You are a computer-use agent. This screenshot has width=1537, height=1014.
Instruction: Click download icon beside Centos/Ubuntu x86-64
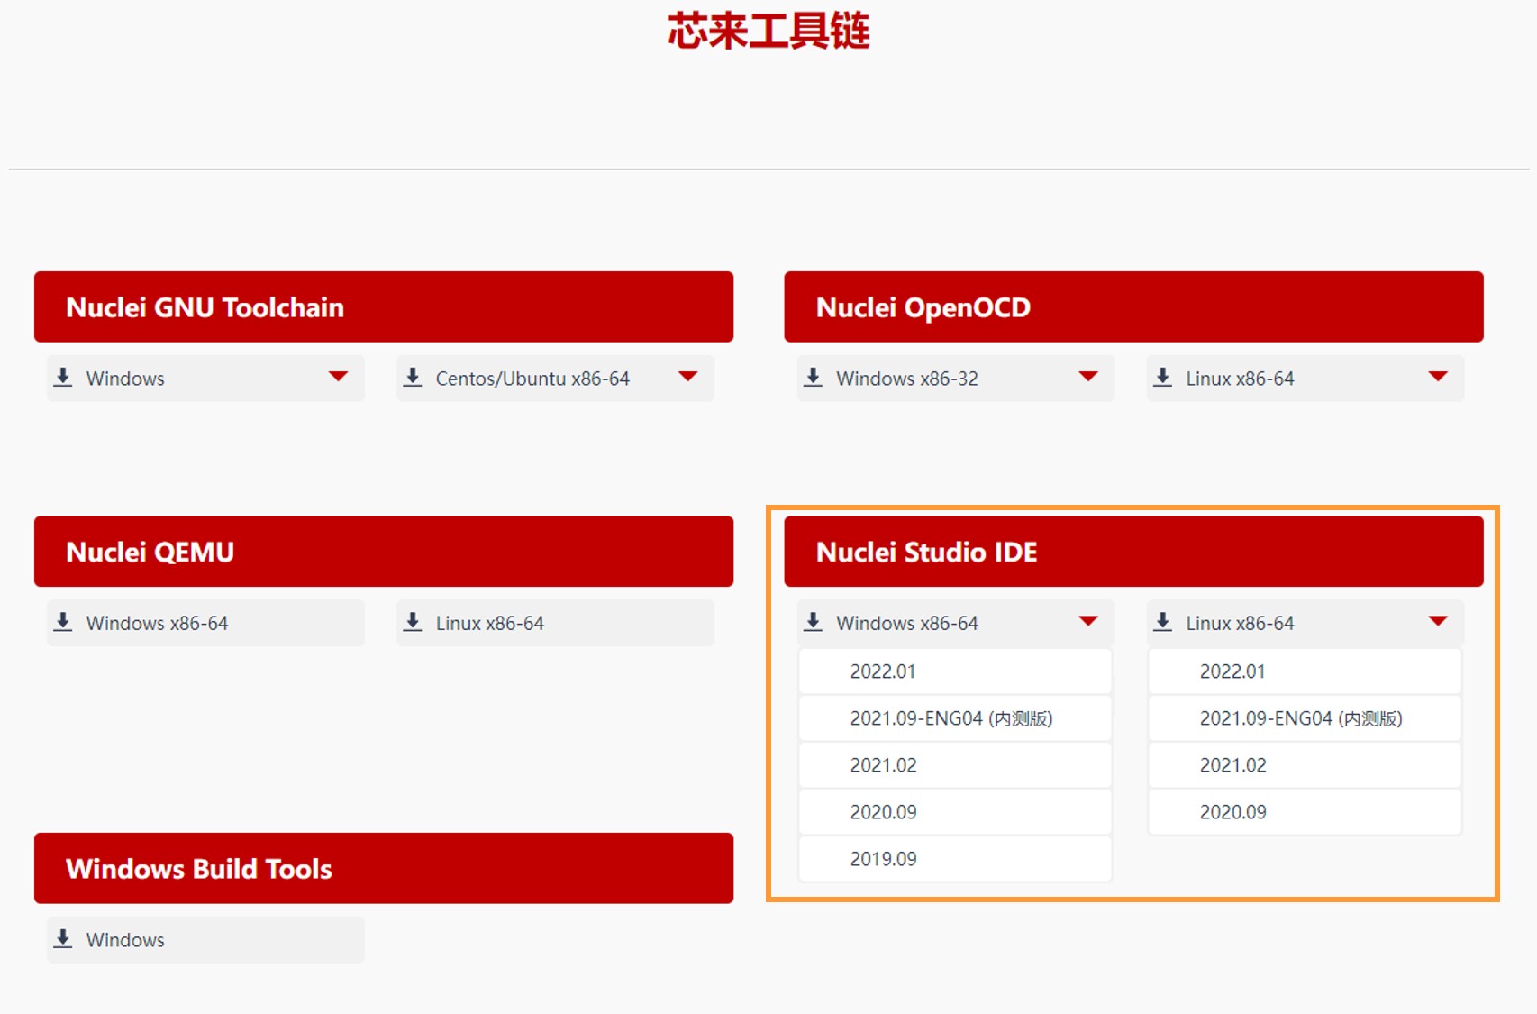pos(413,378)
